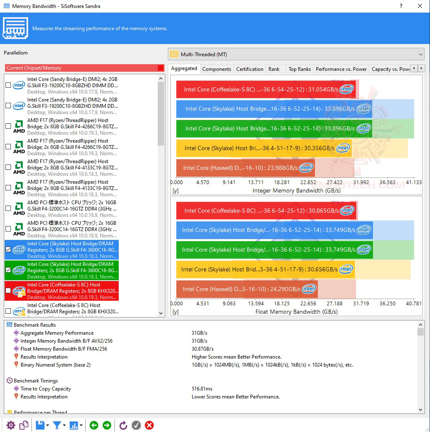This screenshot has width=430, height=432.
Task: Click the blue floppy save icon
Action: [40, 425]
